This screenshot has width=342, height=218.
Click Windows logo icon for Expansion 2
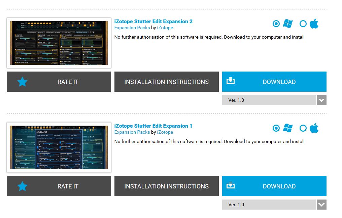pyautogui.click(x=288, y=24)
